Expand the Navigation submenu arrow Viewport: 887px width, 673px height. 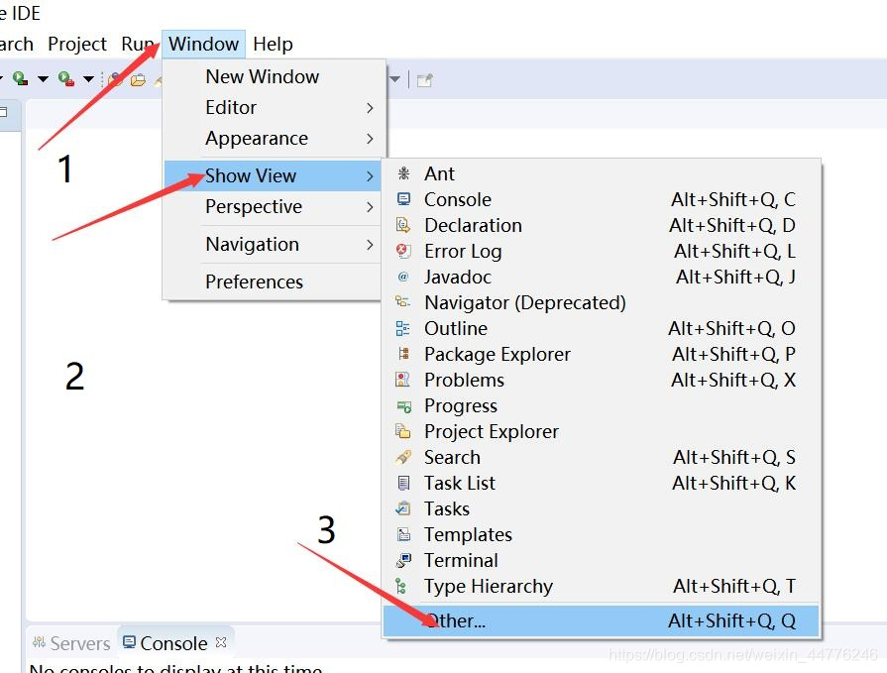pos(370,244)
